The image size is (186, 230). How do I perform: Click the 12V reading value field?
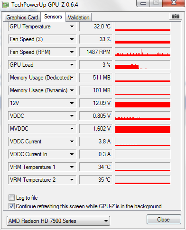(96, 103)
